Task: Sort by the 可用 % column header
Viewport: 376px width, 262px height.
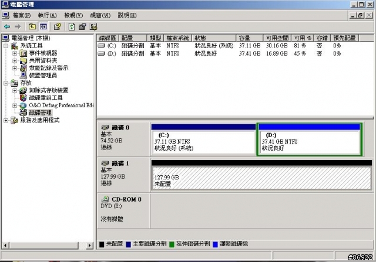Action: [x=303, y=38]
